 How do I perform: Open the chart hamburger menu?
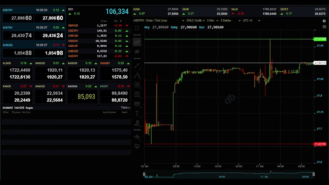pyautogui.click(x=324, y=27)
